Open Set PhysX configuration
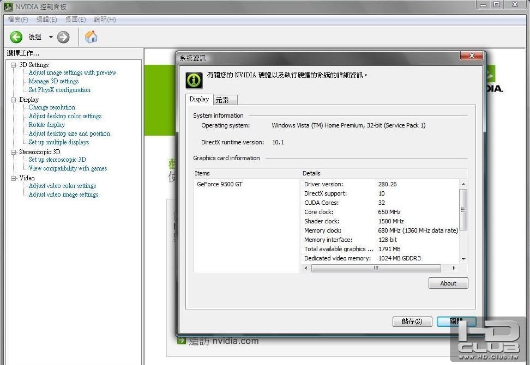Viewport: 530px width, 365px height. point(59,90)
